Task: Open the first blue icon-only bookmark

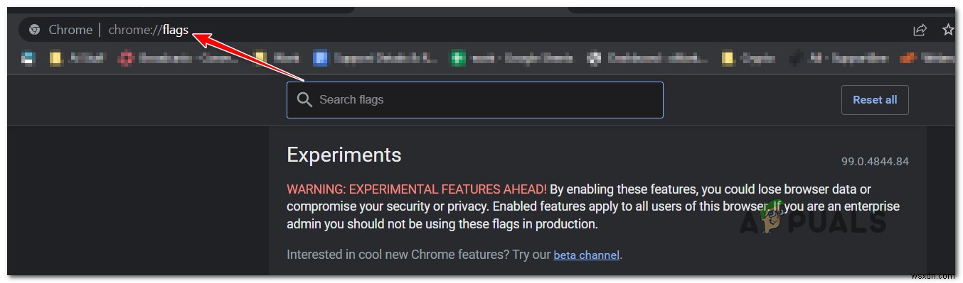Action: (28, 59)
